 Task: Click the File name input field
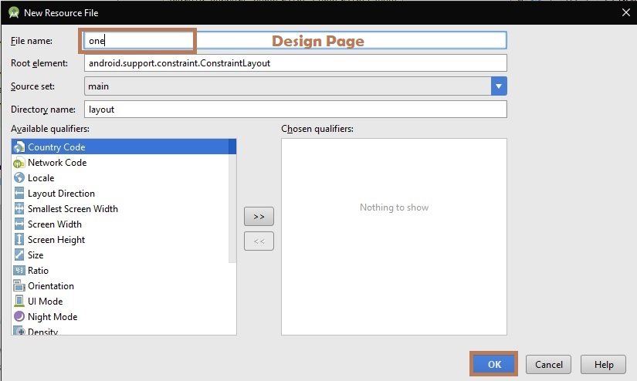click(296, 40)
